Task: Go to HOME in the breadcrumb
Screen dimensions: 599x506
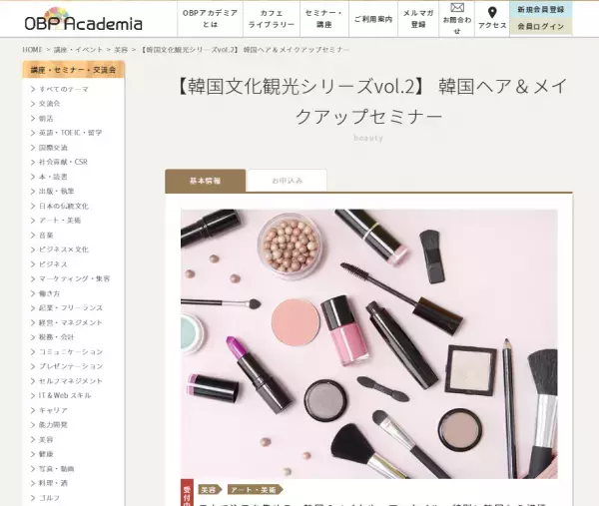Action: [32, 50]
